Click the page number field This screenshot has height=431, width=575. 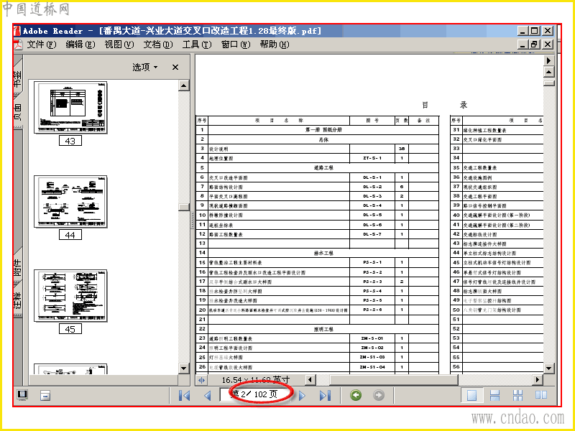(x=254, y=394)
